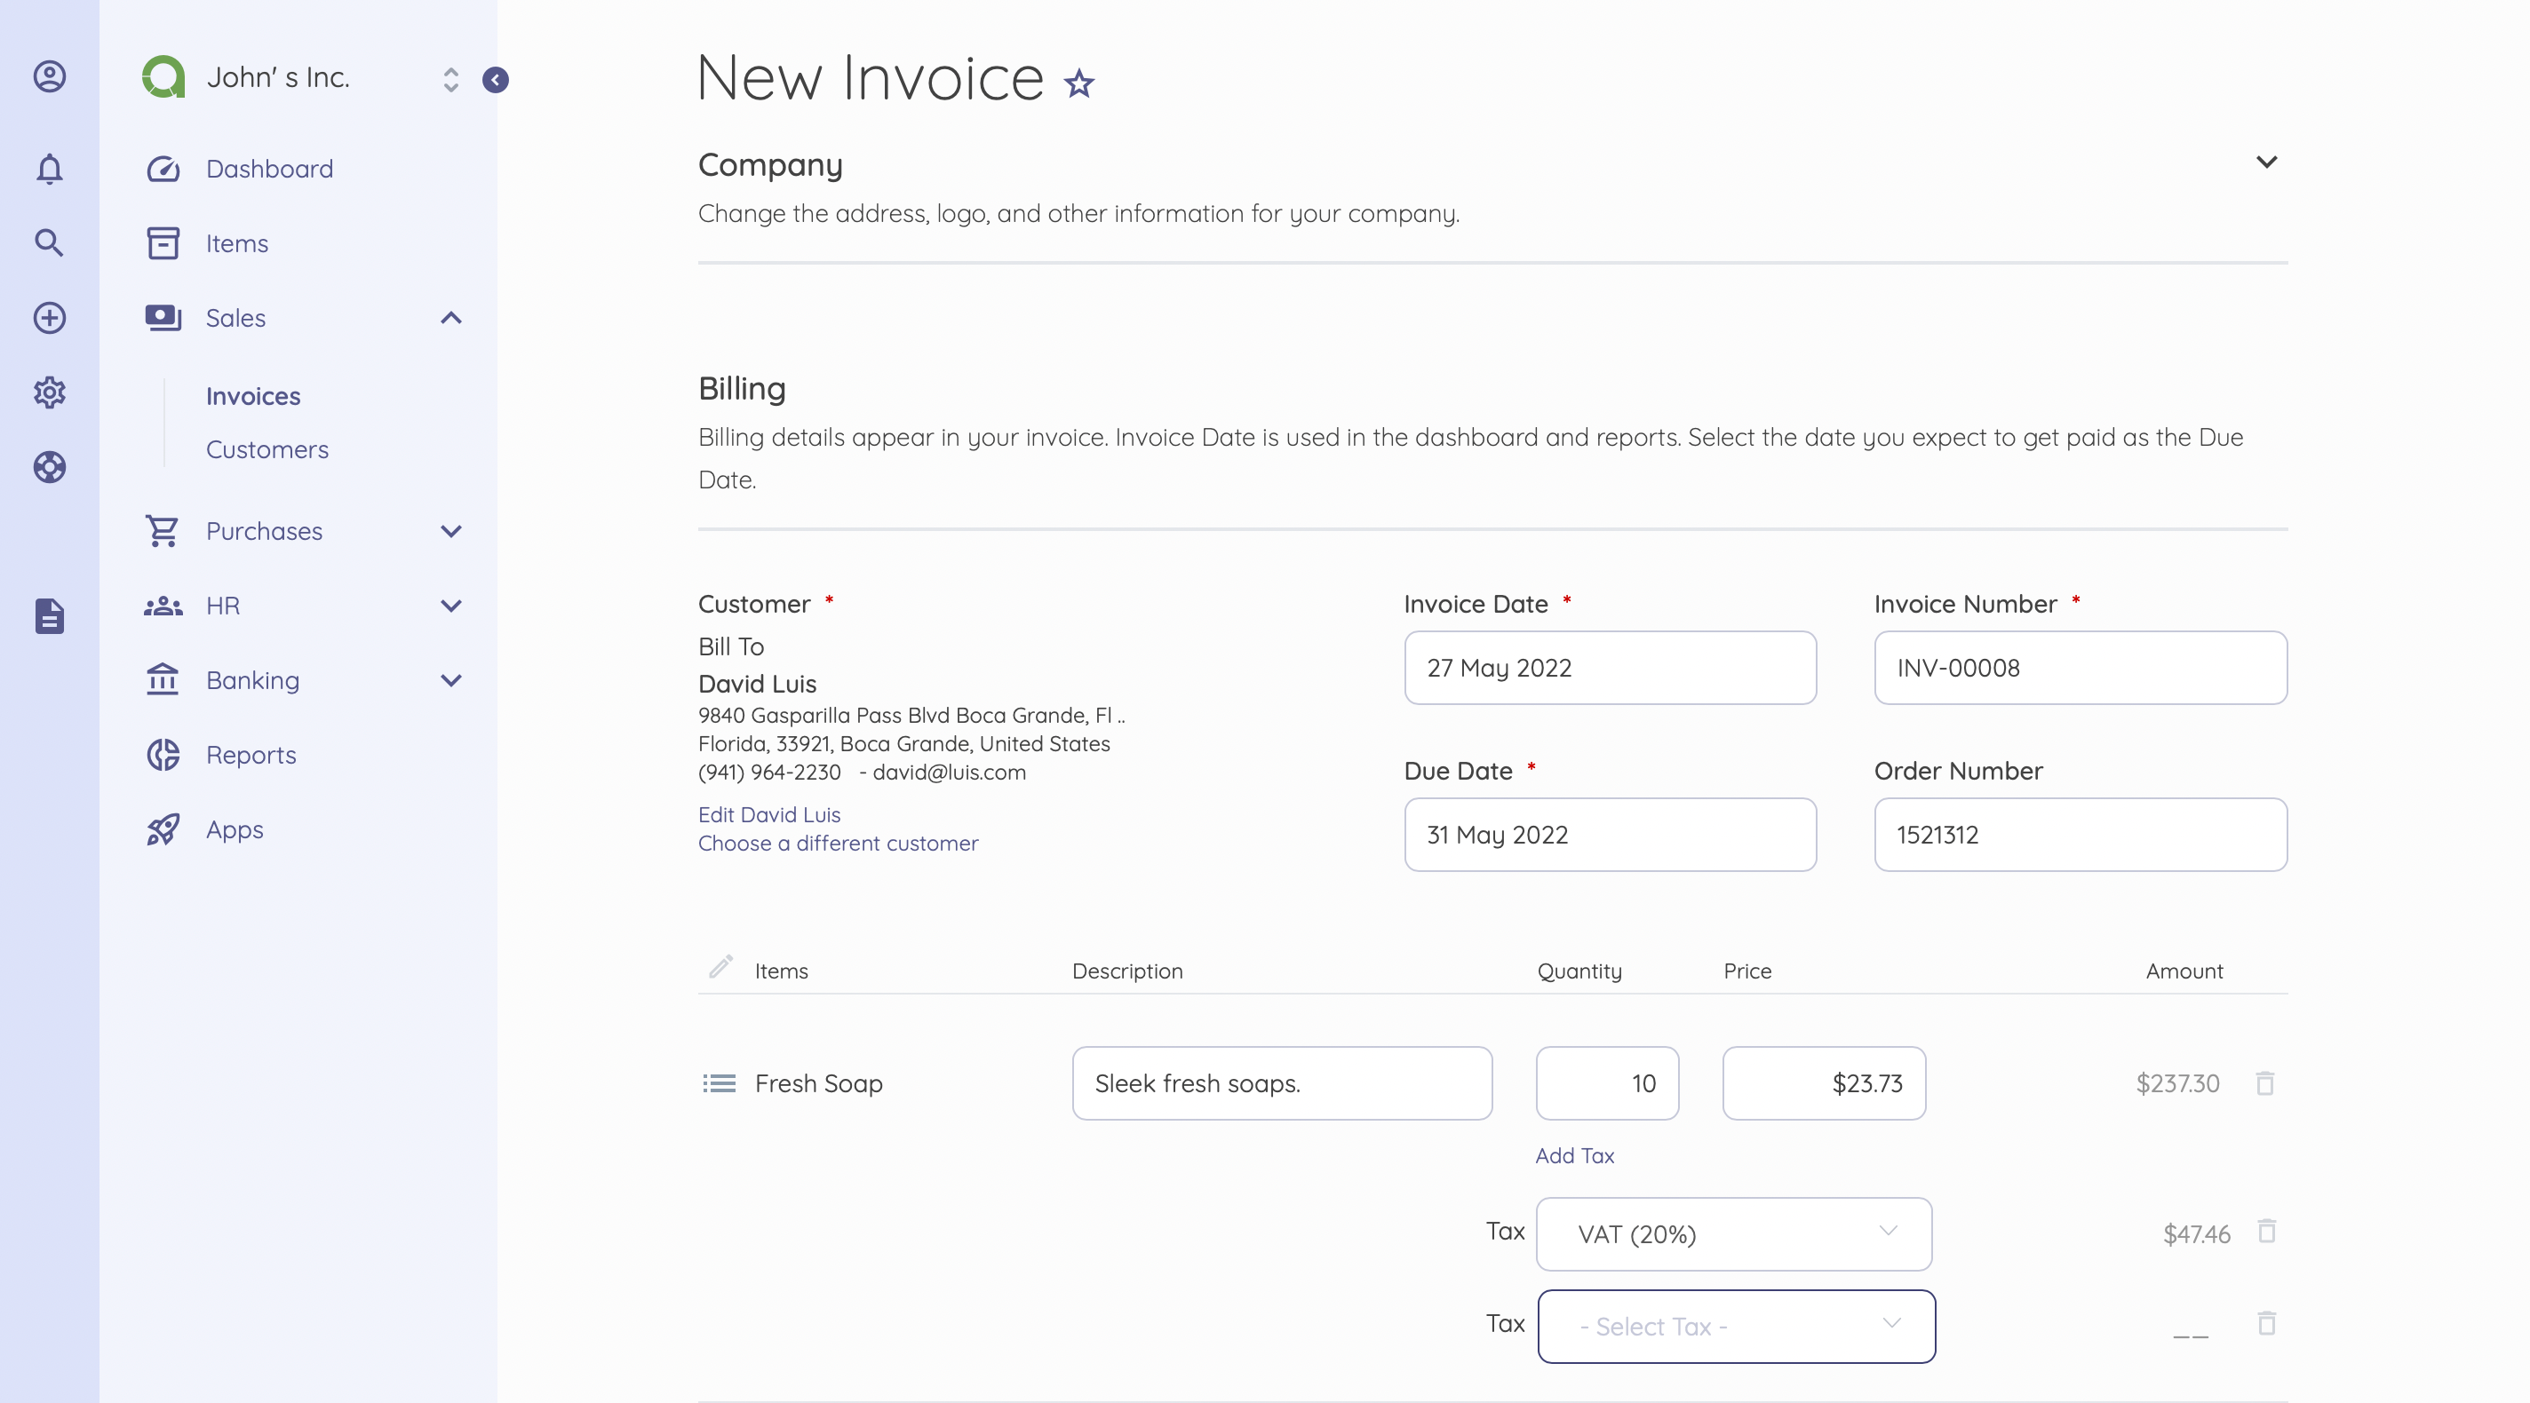
Task: Expand the Company section chevron
Action: (x=2266, y=162)
